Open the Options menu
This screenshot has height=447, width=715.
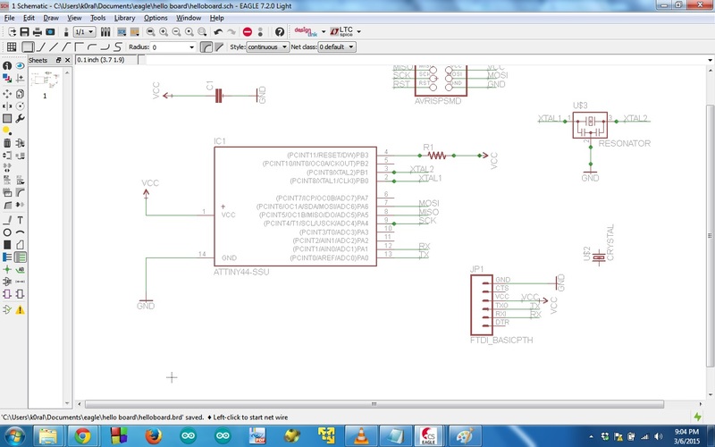[x=156, y=18]
